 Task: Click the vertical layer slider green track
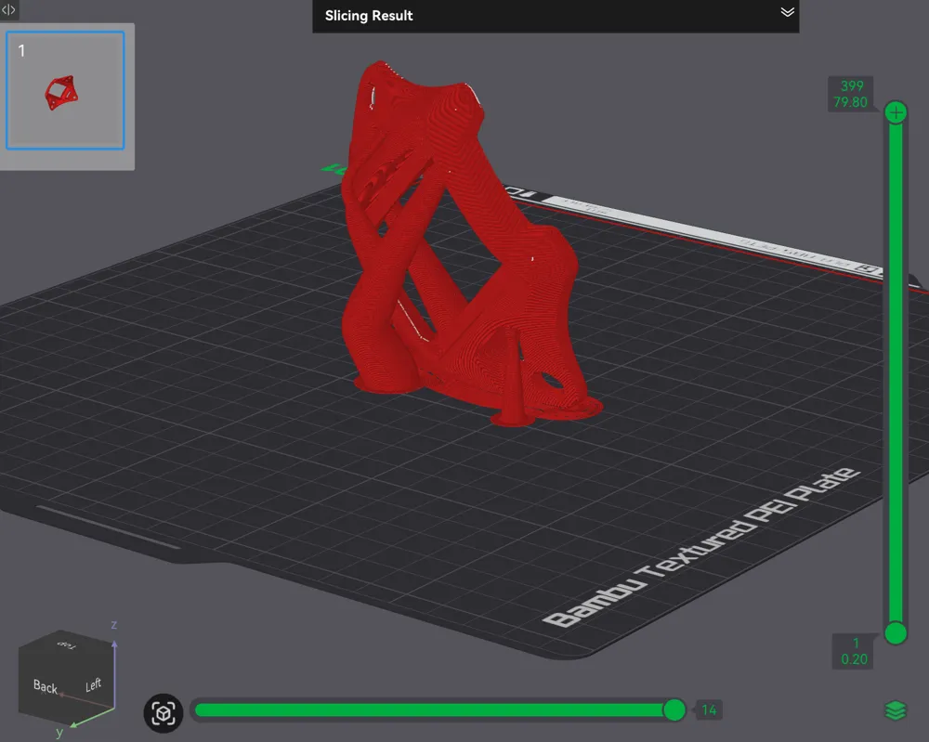pos(896,372)
